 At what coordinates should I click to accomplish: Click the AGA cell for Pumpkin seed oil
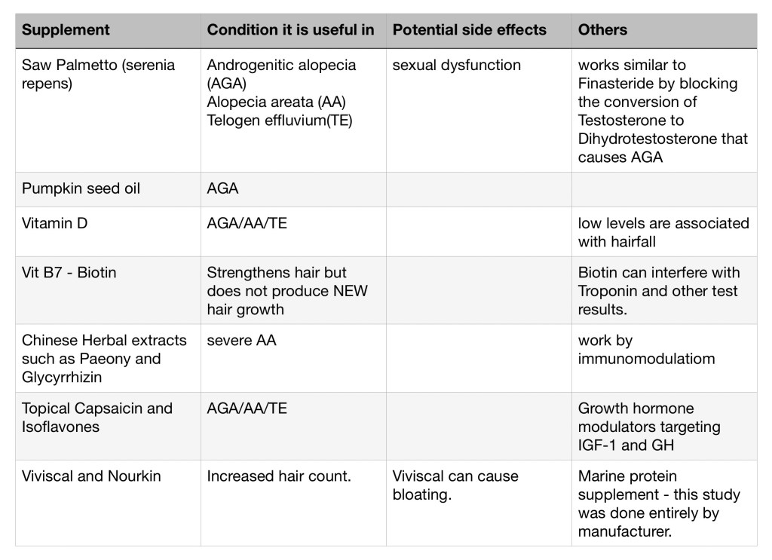222,188
